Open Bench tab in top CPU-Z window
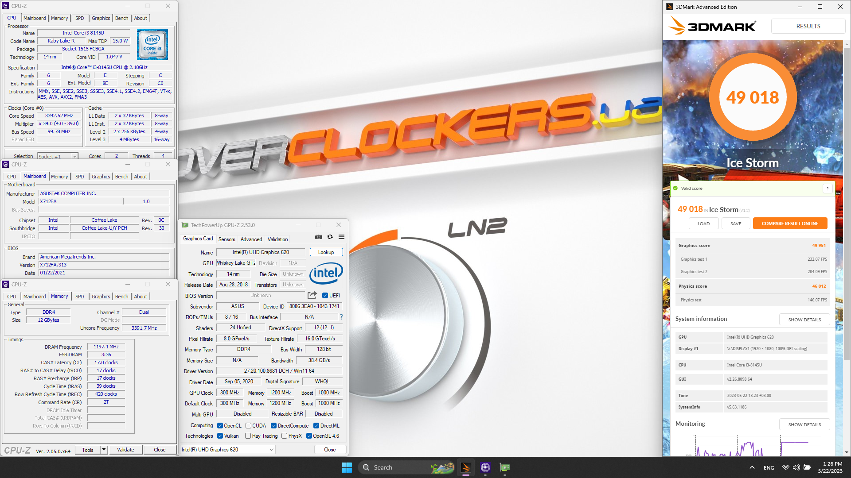 point(121,18)
